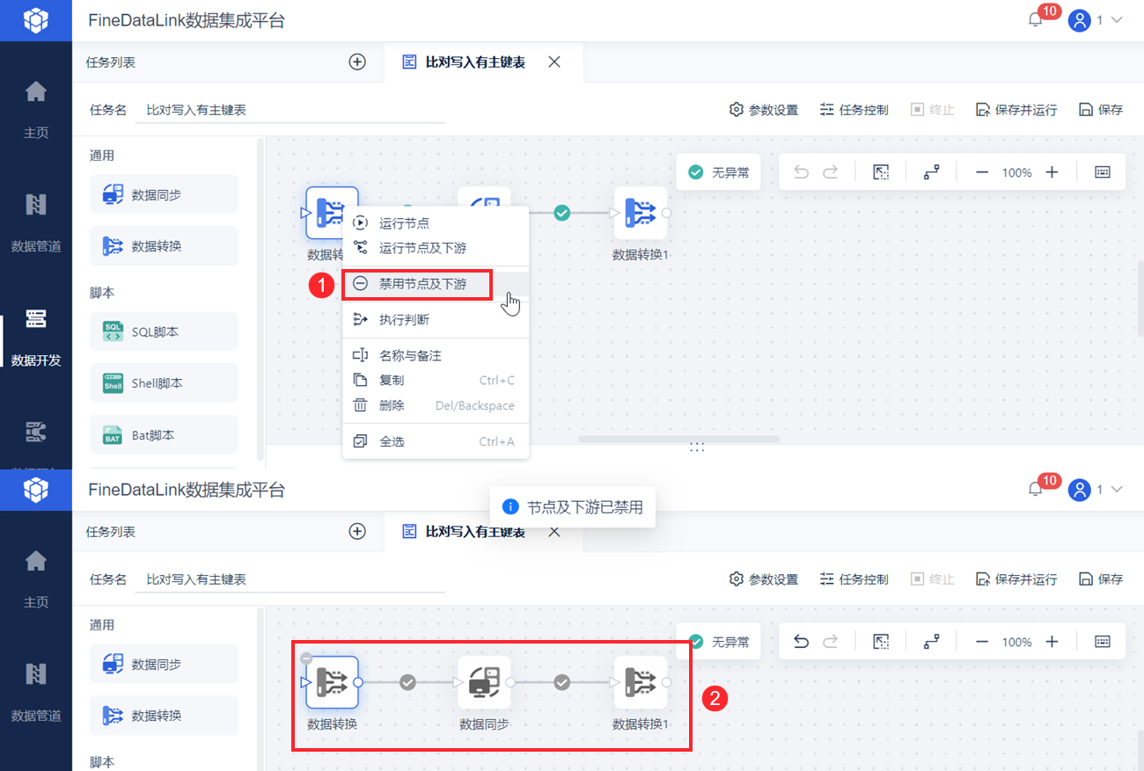The height and width of the screenshot is (771, 1144).
Task: Choose 运行节点及下游 from context menu
Action: pos(436,248)
